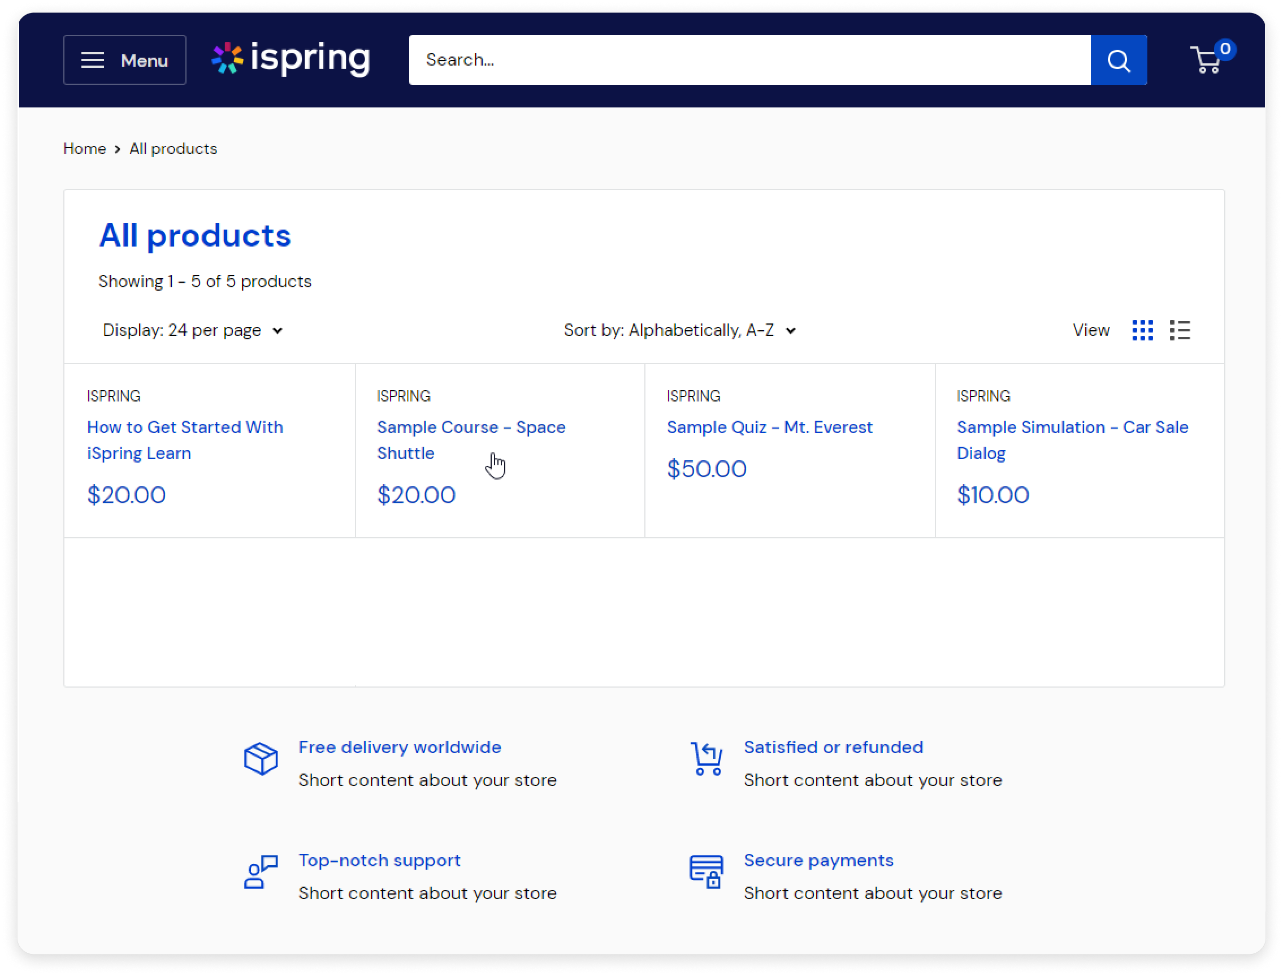Screen dimensions: 1283x976
Task: Click the blue search magnifier button
Action: click(x=1117, y=60)
